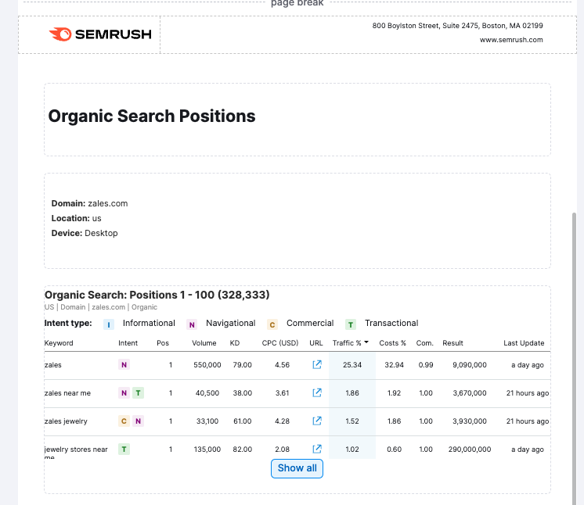Image resolution: width=584 pixels, height=505 pixels.
Task: Click the traffic value 25.34
Action: pos(352,365)
